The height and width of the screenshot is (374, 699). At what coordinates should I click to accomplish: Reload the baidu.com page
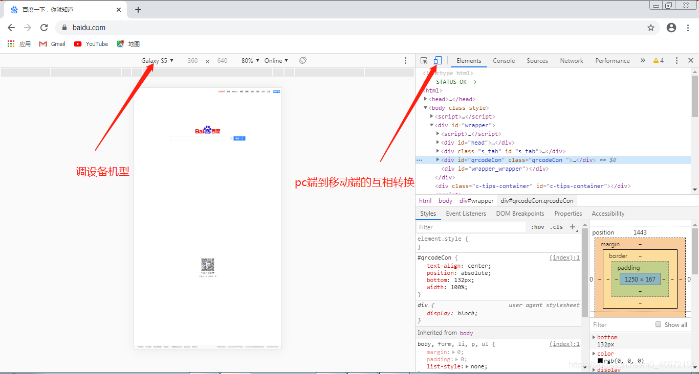(x=44, y=28)
